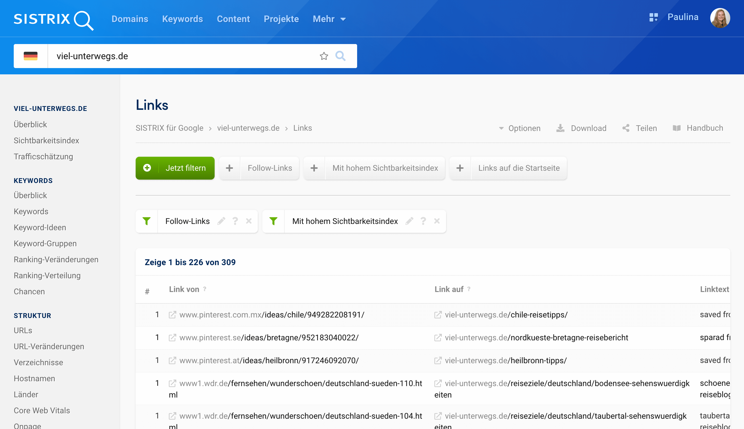This screenshot has height=429, width=744.
Task: Expand the Mehr navigation dropdown
Action: click(x=329, y=19)
